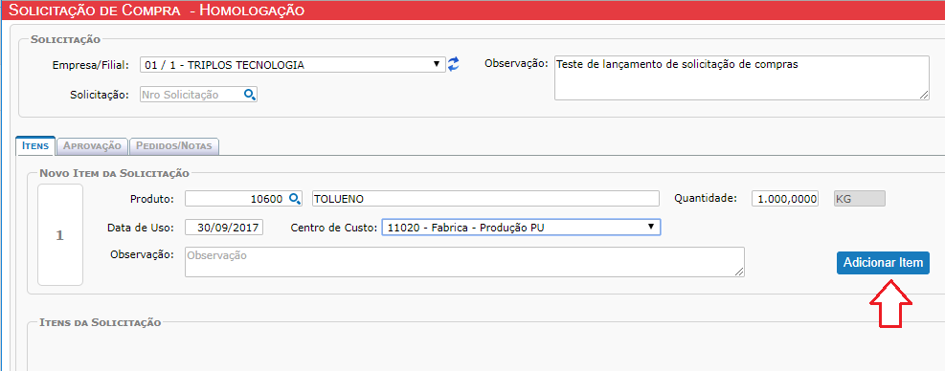Click the Empresa/Filial label
The width and height of the screenshot is (945, 371).
(x=90, y=65)
